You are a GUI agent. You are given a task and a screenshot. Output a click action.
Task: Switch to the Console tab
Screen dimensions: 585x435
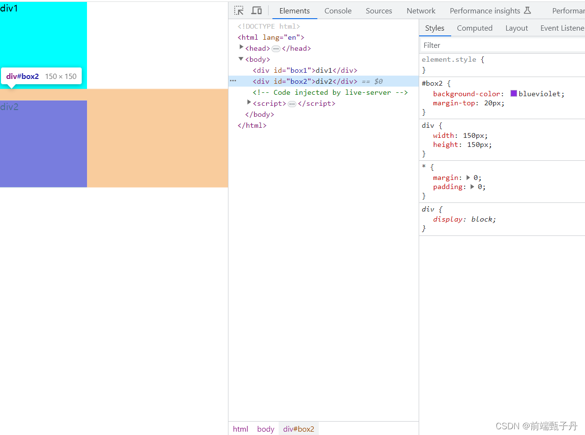click(x=338, y=11)
